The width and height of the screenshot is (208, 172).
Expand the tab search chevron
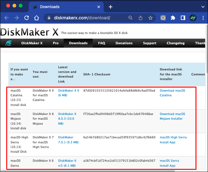[203, 7]
